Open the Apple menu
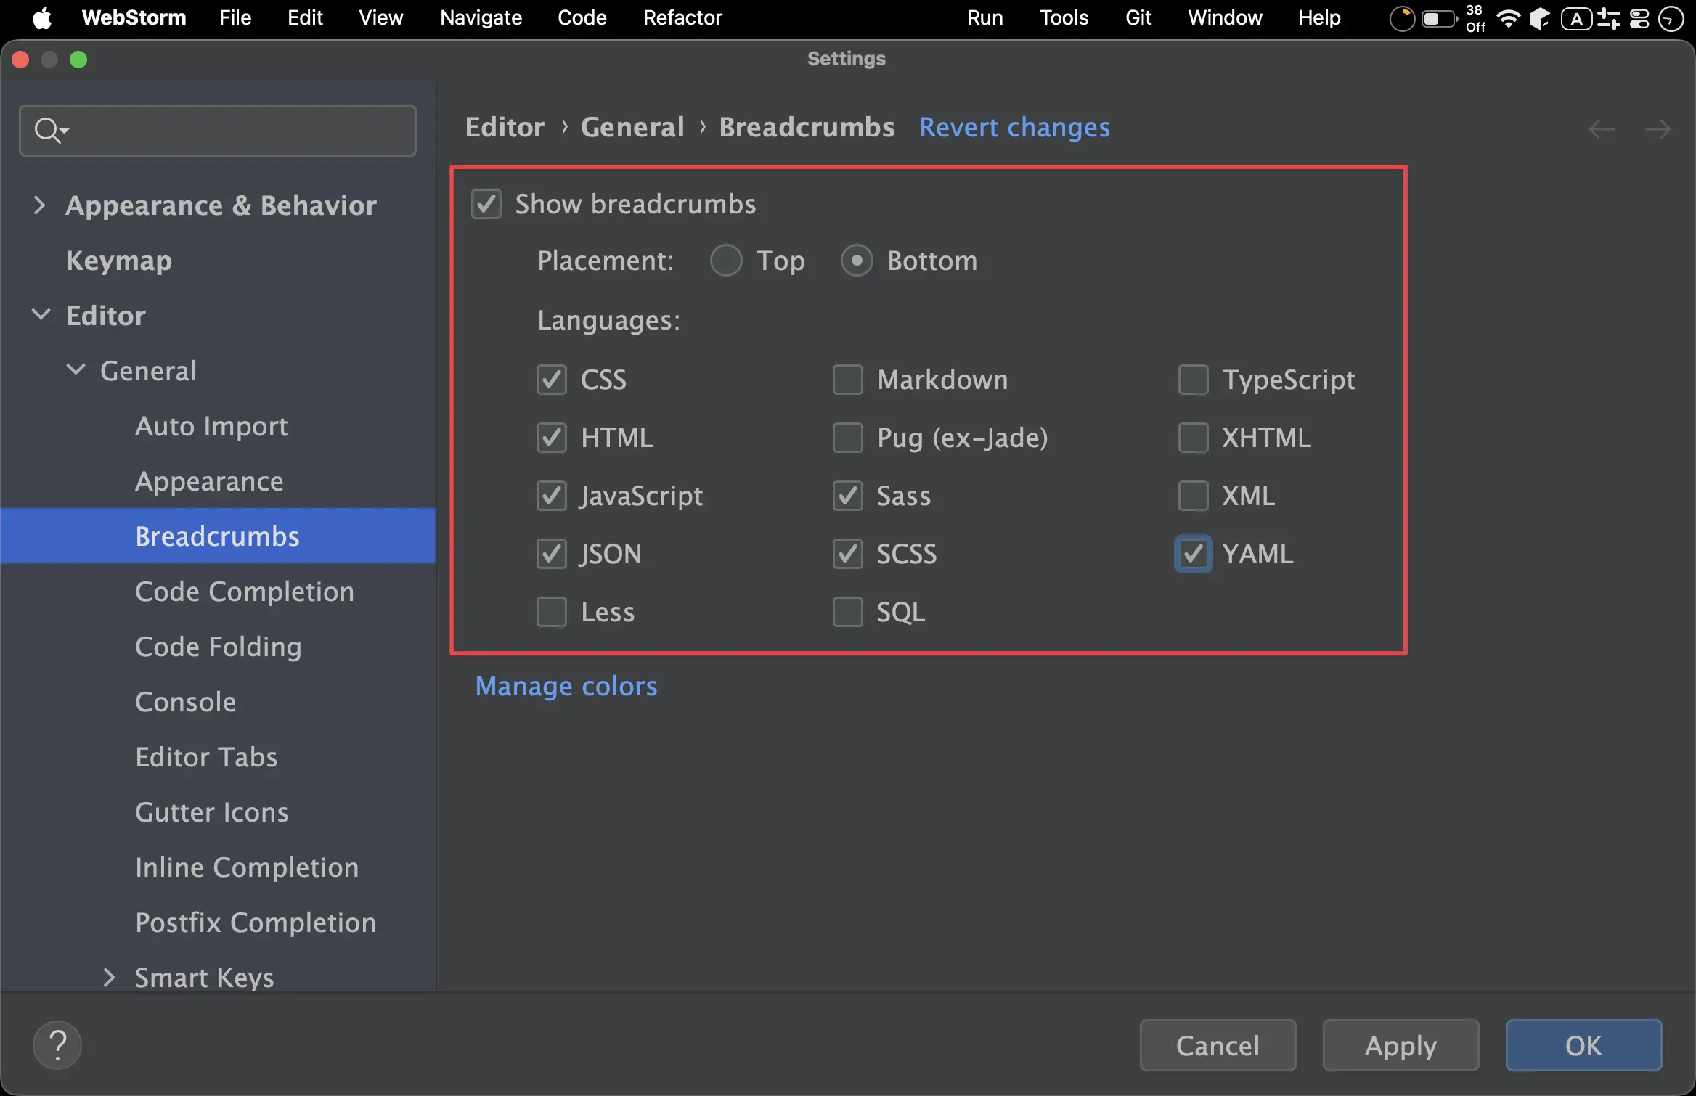 pyautogui.click(x=42, y=17)
